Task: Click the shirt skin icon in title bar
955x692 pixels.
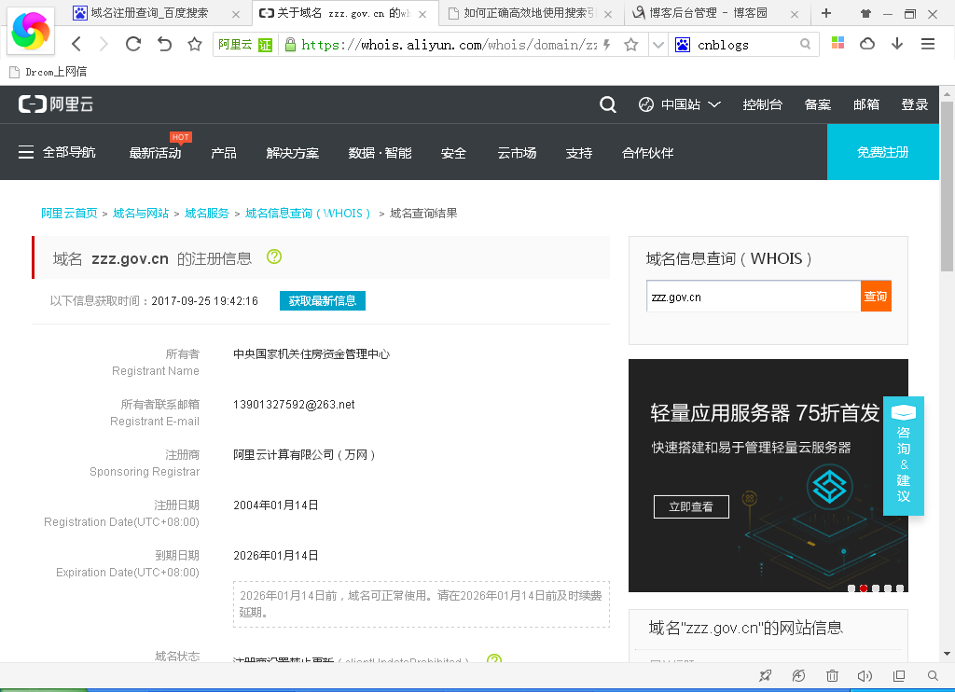Action: pos(865,13)
